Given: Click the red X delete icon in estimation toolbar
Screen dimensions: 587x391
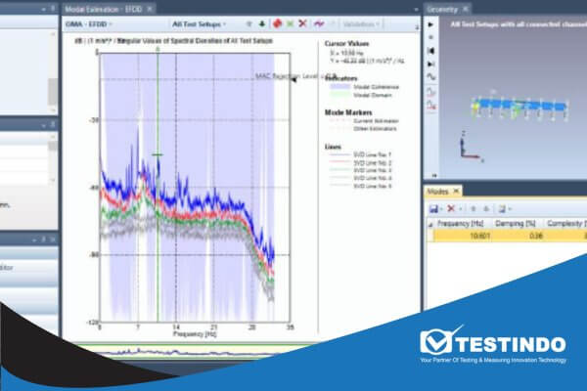Looking at the screenshot, I should pos(303,23).
